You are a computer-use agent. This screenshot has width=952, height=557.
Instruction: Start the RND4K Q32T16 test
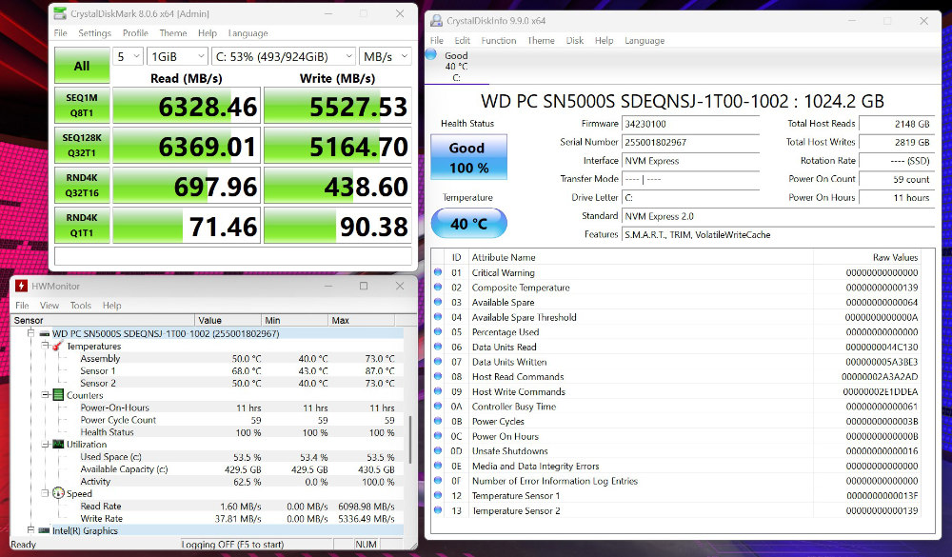click(x=82, y=186)
